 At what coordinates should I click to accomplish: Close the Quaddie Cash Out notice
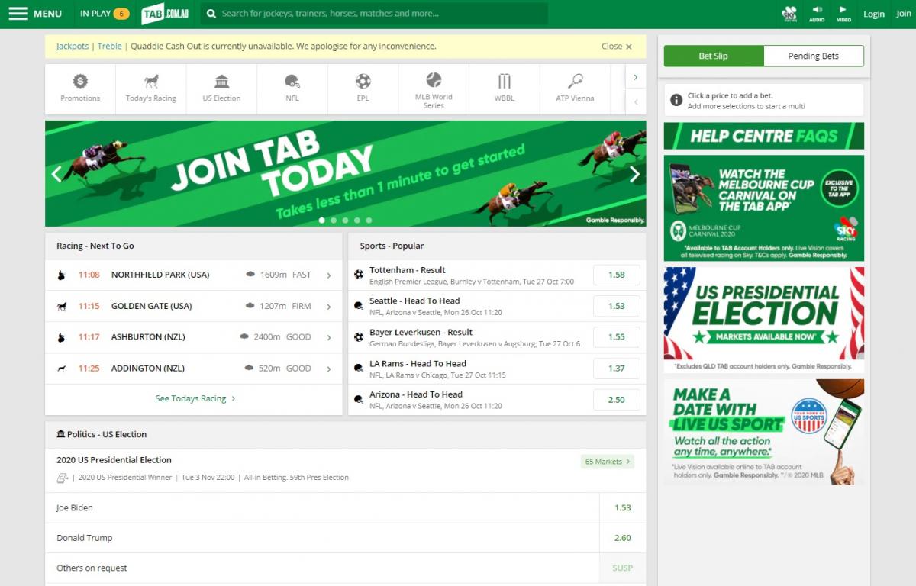pyautogui.click(x=617, y=47)
